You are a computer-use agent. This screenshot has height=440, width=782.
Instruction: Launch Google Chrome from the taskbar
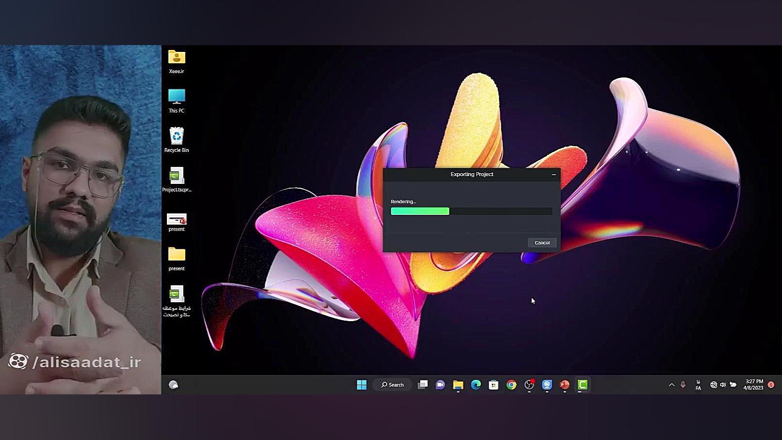511,385
